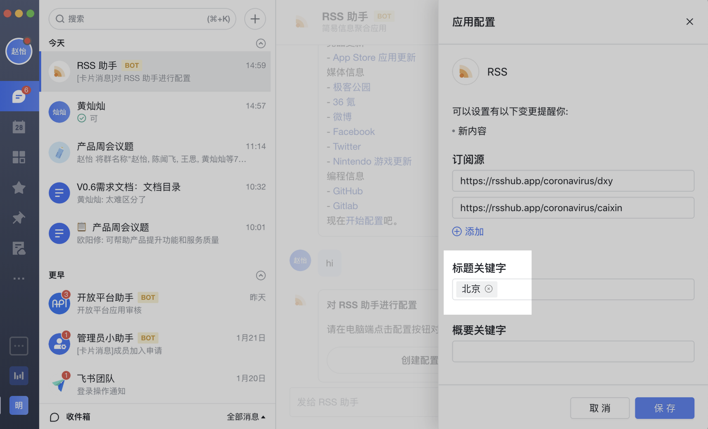708x429 pixels.
Task: Open the Favorites star icon
Action: pyautogui.click(x=19, y=187)
